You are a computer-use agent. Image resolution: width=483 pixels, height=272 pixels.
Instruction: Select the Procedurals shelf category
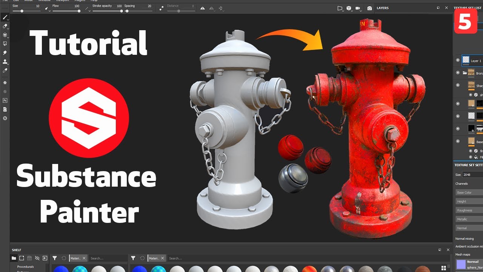[x=25, y=267]
